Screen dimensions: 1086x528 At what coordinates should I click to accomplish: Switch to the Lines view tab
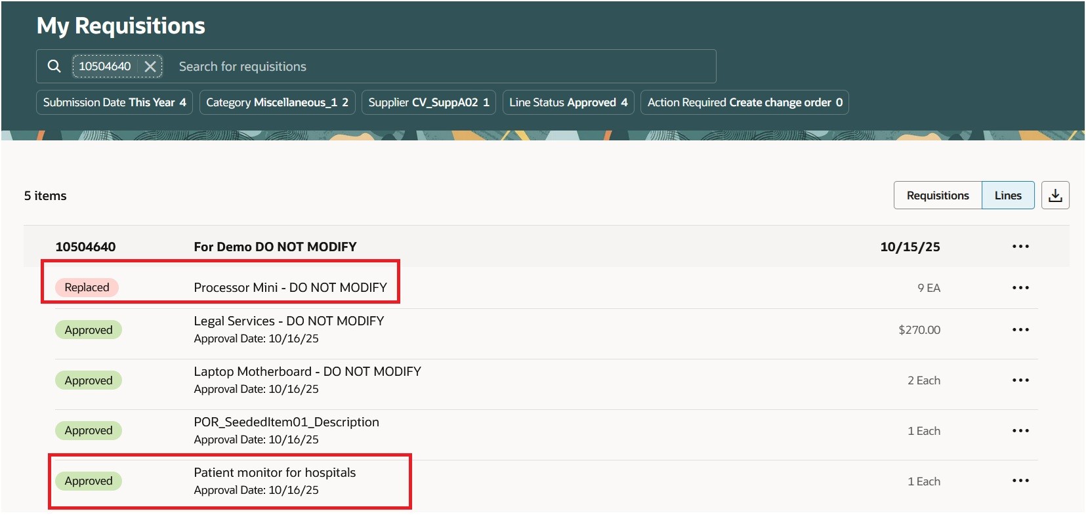tap(1008, 195)
